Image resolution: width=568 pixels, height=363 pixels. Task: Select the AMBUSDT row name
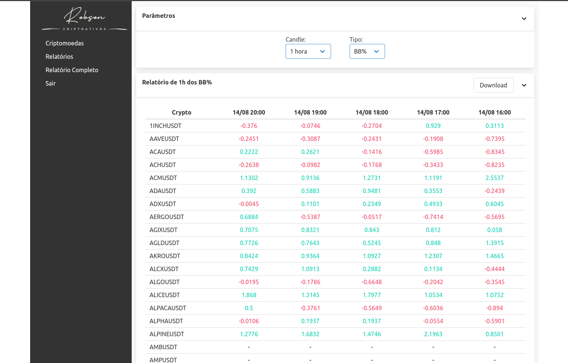163,347
